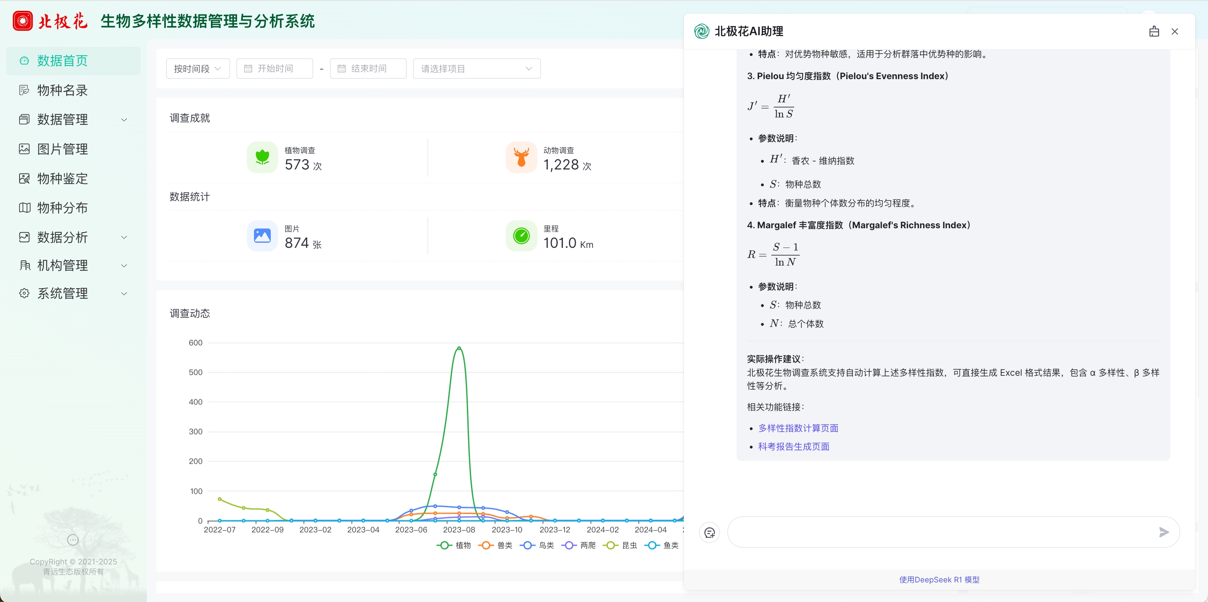The height and width of the screenshot is (602, 1208).
Task: Click the 开始时间 date input field
Action: (x=275, y=68)
